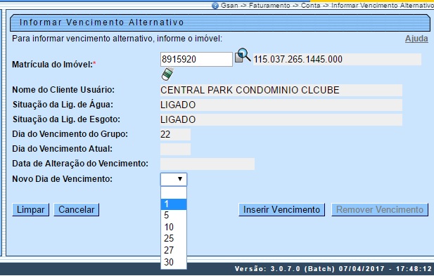Click the Cancelar button
Viewport: 434px width, 276px height.
pyautogui.click(x=77, y=210)
